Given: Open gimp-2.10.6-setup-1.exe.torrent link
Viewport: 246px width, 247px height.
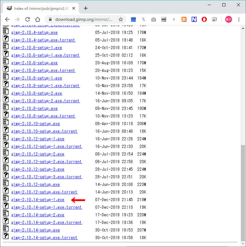Looking at the screenshot, I should (46, 55).
